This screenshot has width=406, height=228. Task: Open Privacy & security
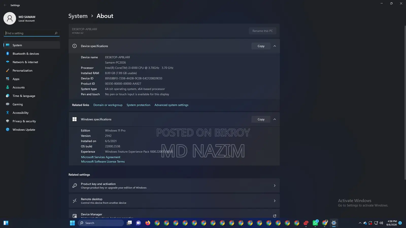32,121
